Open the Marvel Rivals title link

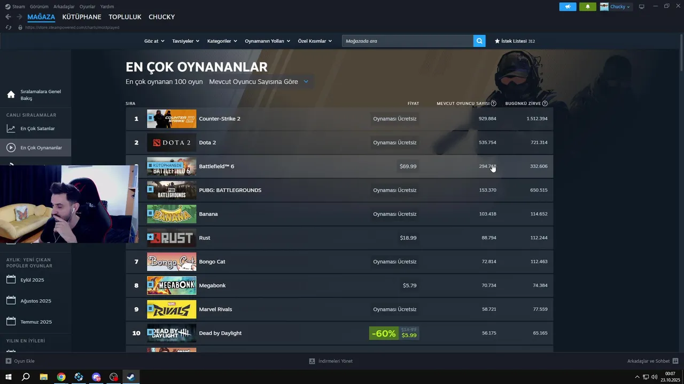click(215, 309)
